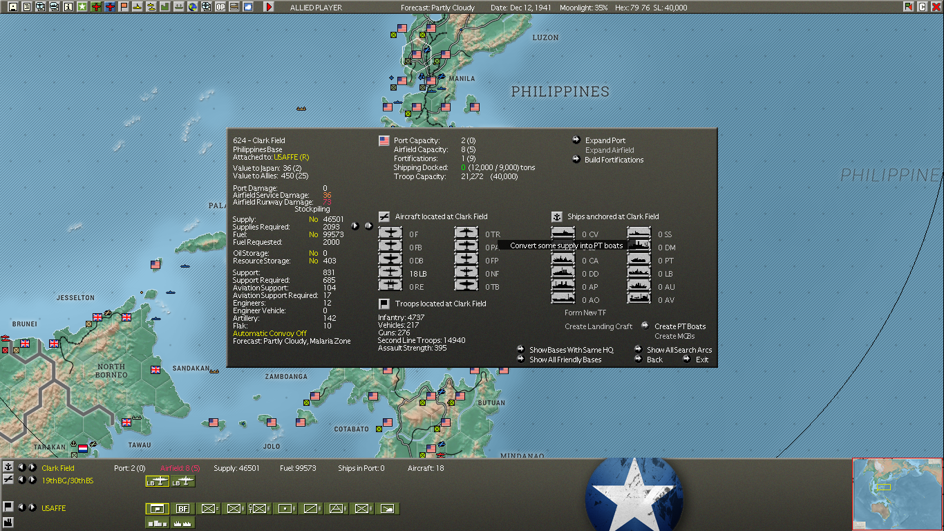Click Build Fortifications option
This screenshot has height=531, width=944.
coord(614,160)
